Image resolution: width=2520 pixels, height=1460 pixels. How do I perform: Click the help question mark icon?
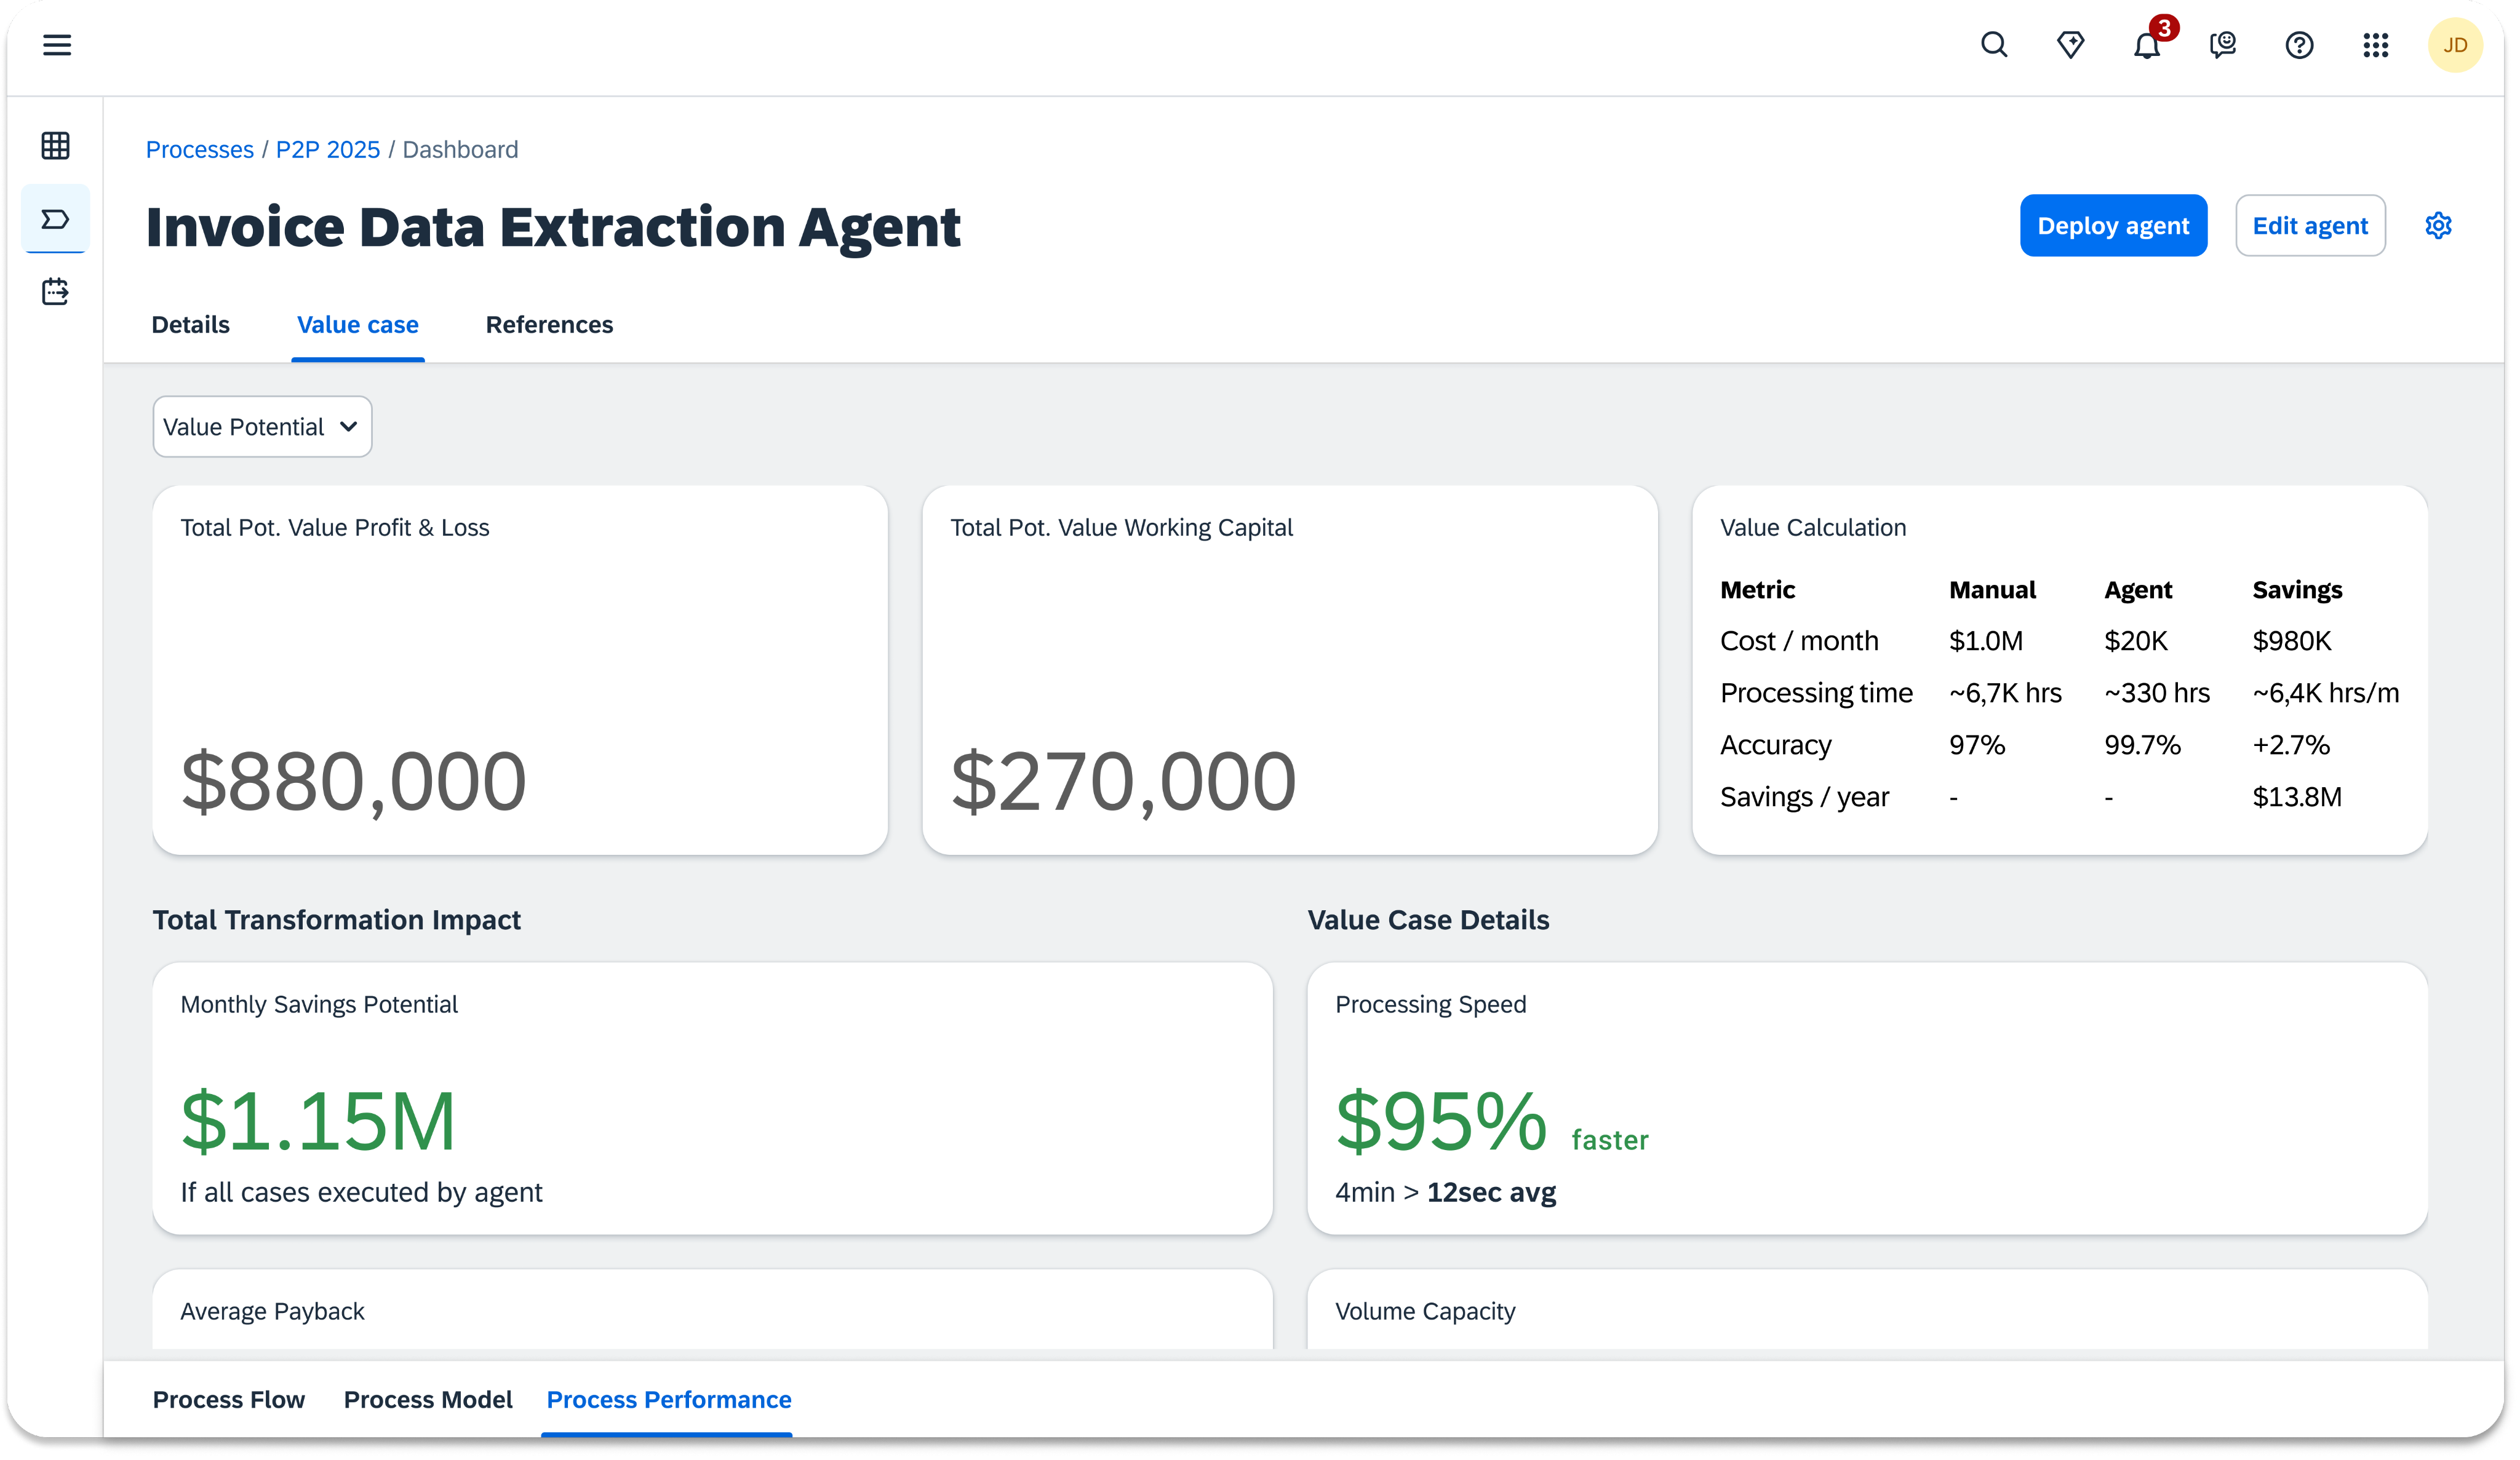tap(2299, 45)
